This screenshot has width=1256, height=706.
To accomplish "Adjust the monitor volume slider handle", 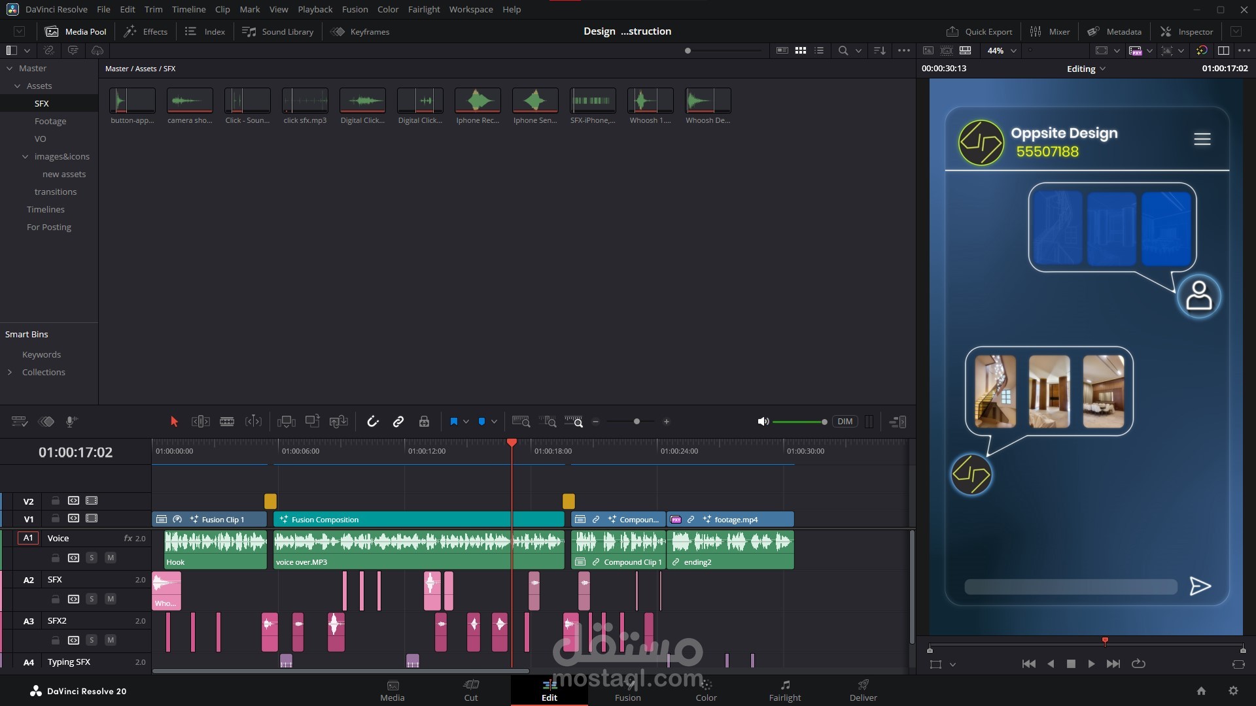I will (x=824, y=422).
